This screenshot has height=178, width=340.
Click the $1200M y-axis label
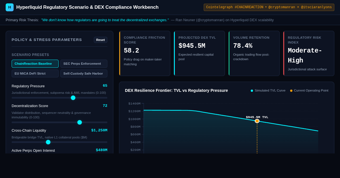134,111
